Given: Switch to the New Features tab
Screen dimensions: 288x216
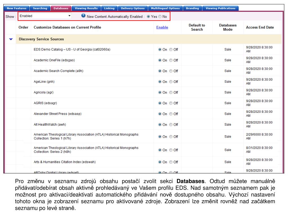Looking at the screenshot, I should [x=17, y=8].
